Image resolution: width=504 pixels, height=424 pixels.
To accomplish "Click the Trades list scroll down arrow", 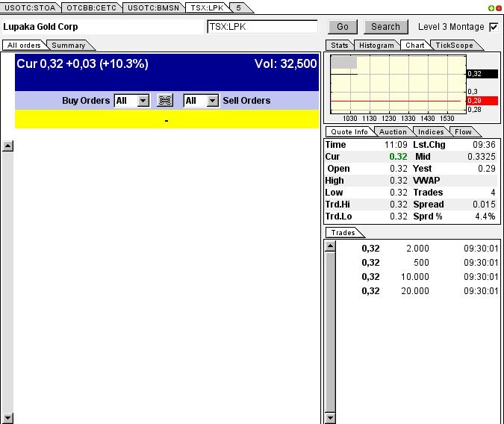I will pyautogui.click(x=331, y=418).
